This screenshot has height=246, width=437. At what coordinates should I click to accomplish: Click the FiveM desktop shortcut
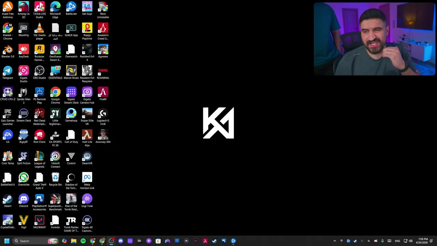103,94
